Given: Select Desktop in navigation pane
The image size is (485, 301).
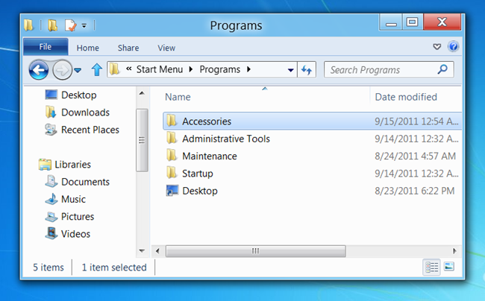Looking at the screenshot, I should 78,95.
